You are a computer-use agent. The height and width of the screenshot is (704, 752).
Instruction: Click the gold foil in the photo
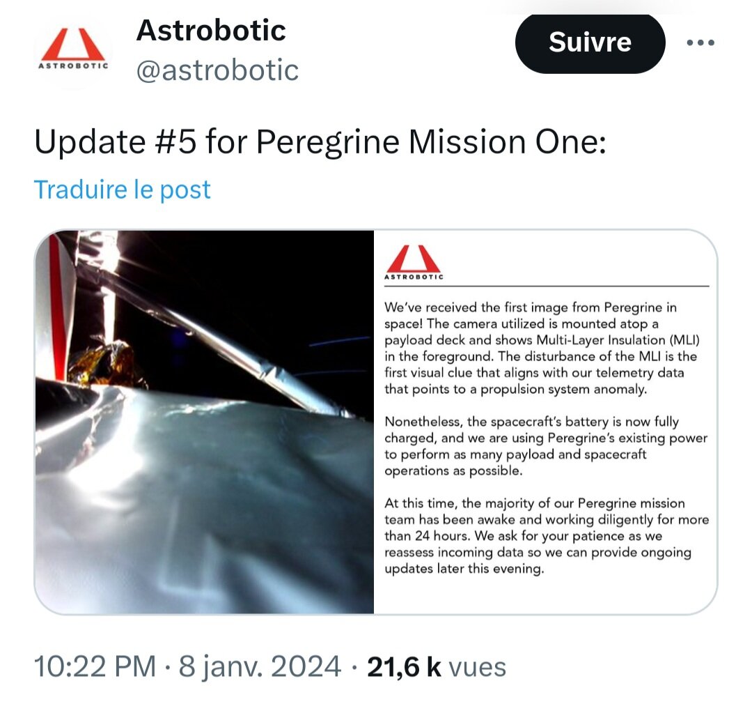(x=108, y=364)
